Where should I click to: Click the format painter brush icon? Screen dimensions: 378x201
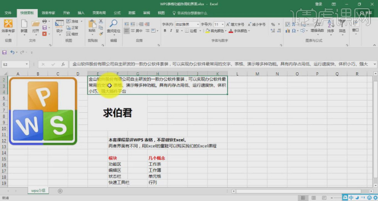[101, 34]
